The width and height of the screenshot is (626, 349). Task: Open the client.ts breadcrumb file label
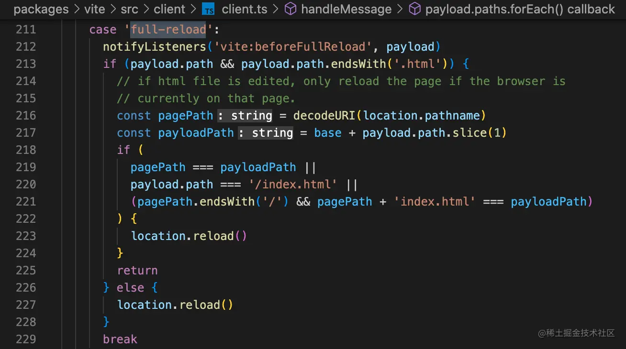click(245, 9)
